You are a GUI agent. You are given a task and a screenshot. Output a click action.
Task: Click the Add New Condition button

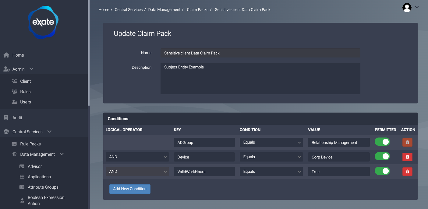click(x=130, y=189)
